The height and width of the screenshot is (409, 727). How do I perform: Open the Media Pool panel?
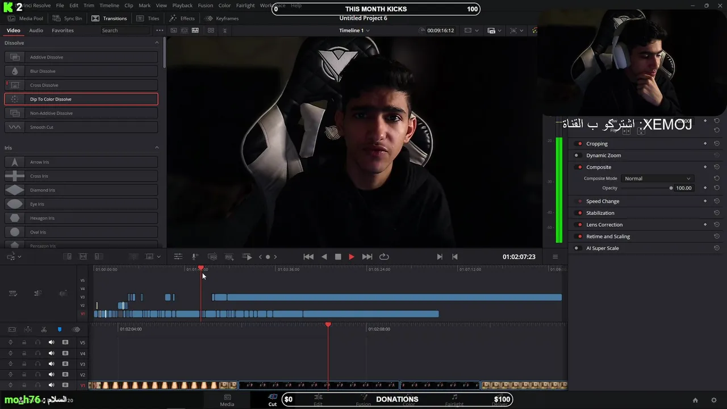(x=26, y=18)
